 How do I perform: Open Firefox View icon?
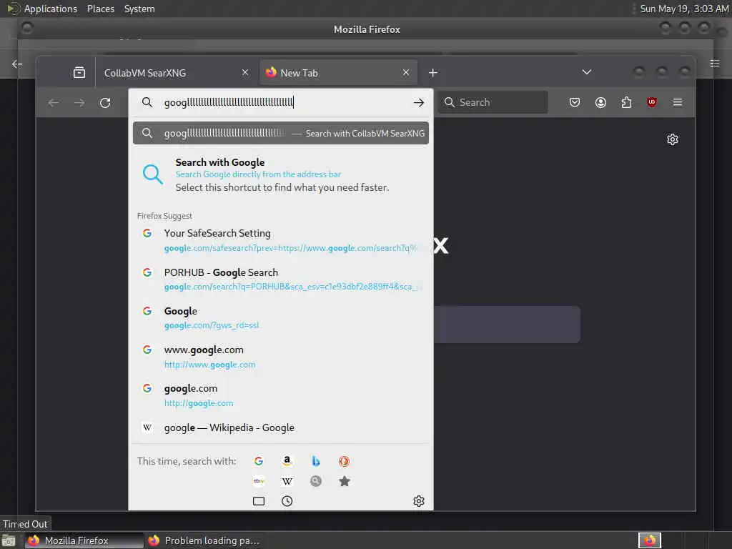(x=79, y=72)
